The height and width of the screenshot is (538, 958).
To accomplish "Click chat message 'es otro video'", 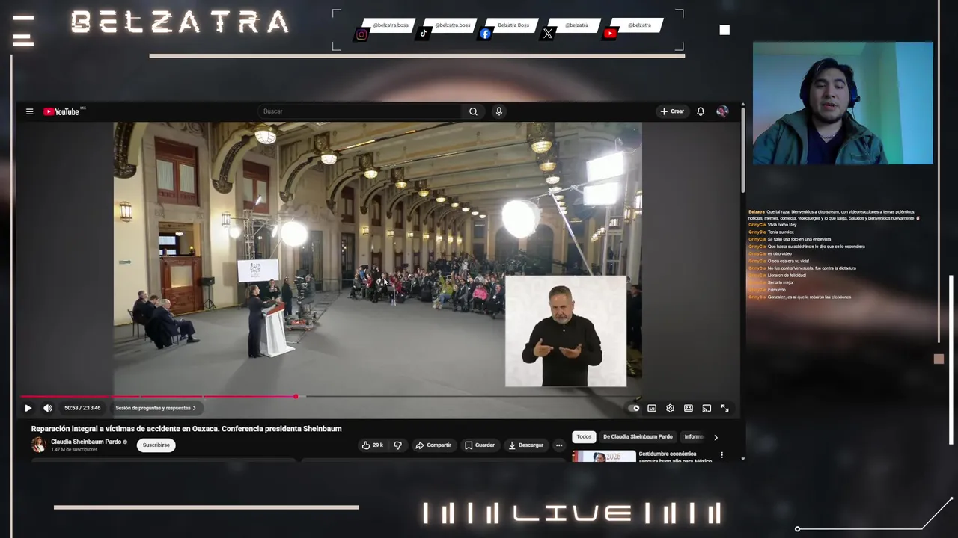I will [x=779, y=254].
